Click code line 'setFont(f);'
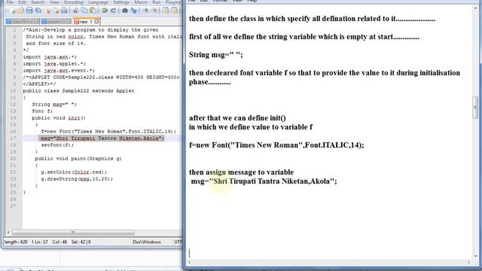The width and height of the screenshot is (482, 271). point(57,145)
